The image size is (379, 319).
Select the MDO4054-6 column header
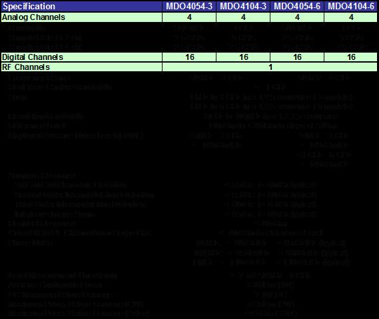(x=297, y=6)
